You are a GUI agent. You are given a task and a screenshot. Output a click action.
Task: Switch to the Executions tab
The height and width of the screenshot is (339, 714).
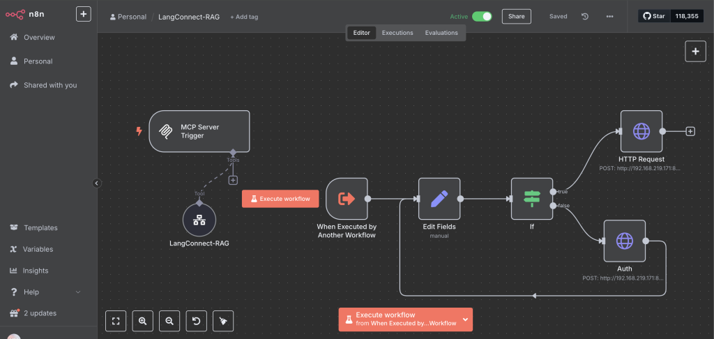pyautogui.click(x=397, y=33)
